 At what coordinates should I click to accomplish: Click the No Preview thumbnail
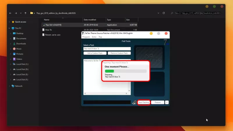[149, 57]
